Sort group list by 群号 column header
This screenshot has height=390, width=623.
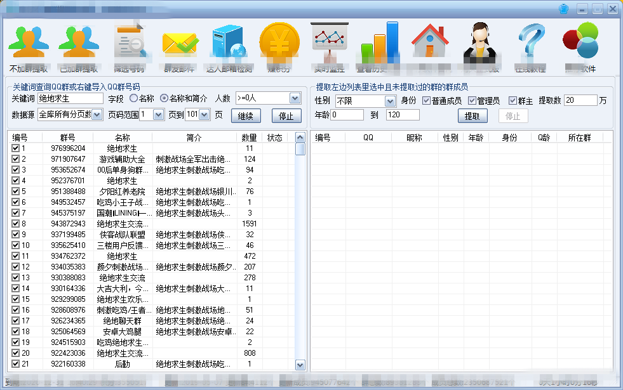pos(67,137)
